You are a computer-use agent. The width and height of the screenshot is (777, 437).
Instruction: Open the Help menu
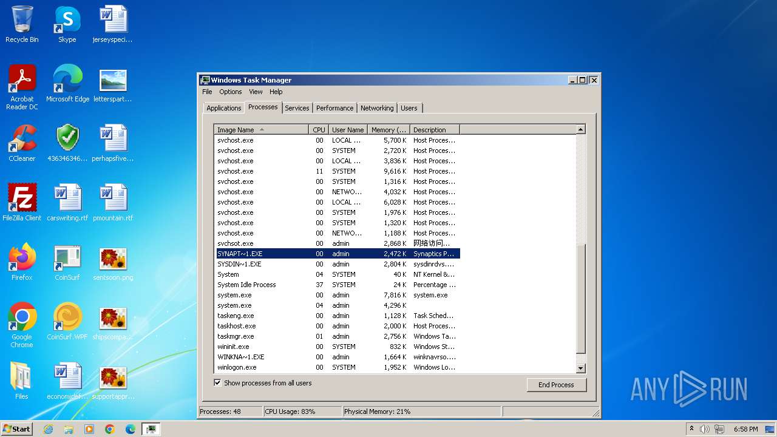(x=276, y=92)
